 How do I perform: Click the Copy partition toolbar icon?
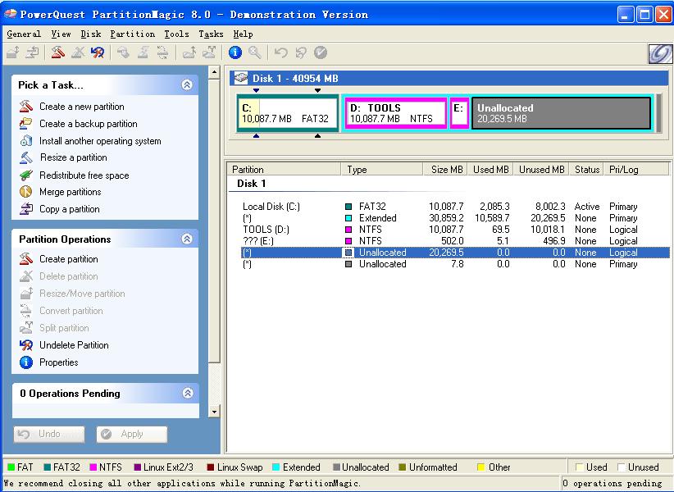pos(32,52)
